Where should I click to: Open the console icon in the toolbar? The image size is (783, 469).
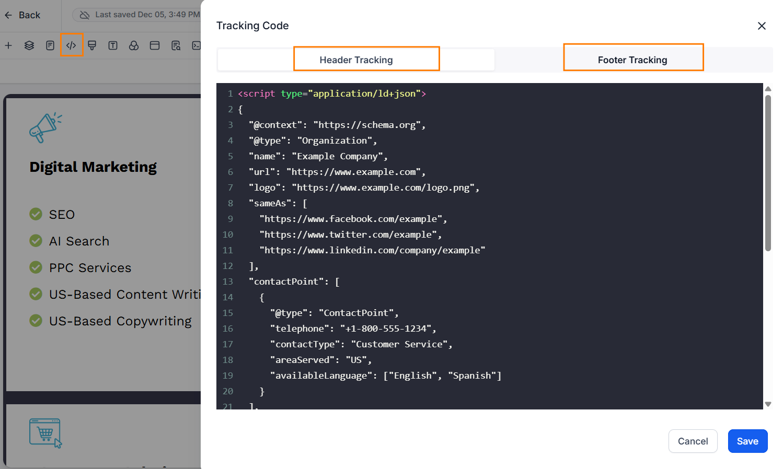[x=196, y=45]
